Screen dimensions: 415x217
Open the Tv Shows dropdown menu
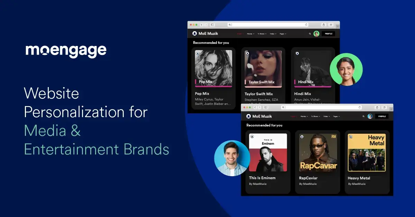[261, 34]
